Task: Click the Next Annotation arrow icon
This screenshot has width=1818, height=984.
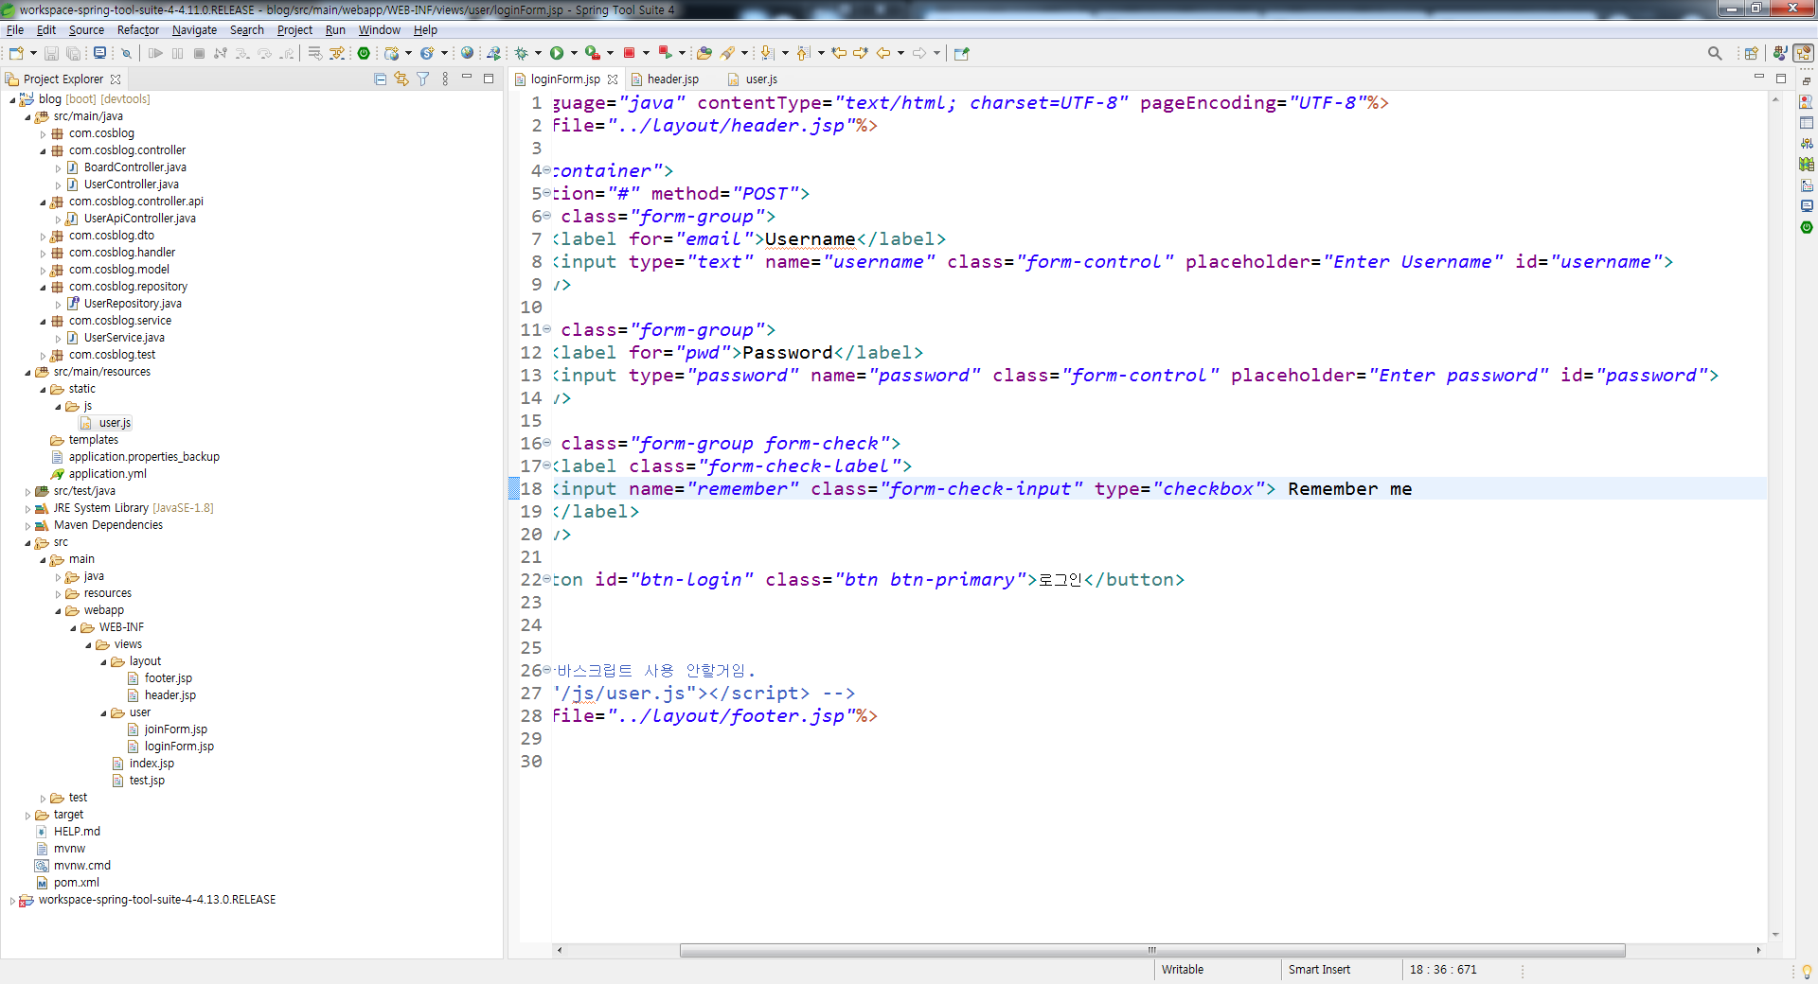Action: 767,53
